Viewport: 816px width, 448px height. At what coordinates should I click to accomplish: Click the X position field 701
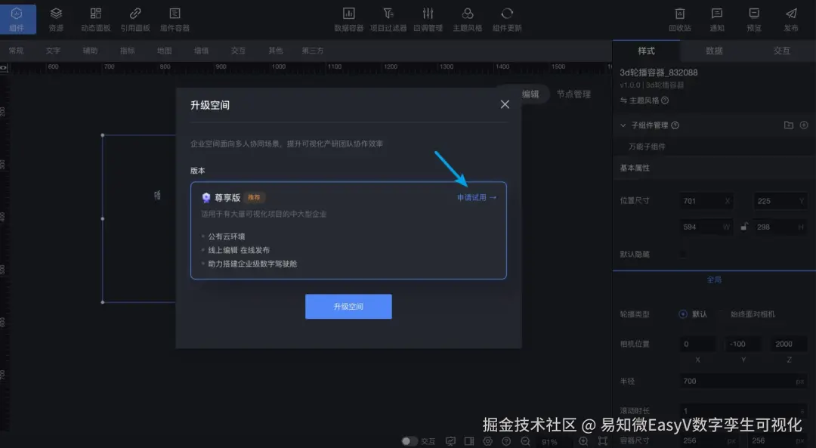point(706,201)
